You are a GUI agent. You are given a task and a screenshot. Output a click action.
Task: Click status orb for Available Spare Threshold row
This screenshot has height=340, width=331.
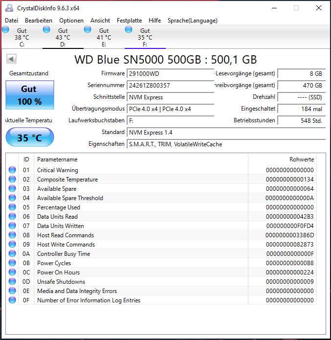click(x=12, y=198)
